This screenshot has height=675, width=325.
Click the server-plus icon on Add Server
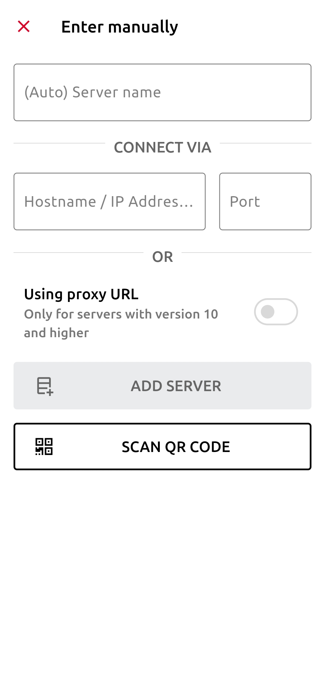tap(45, 386)
